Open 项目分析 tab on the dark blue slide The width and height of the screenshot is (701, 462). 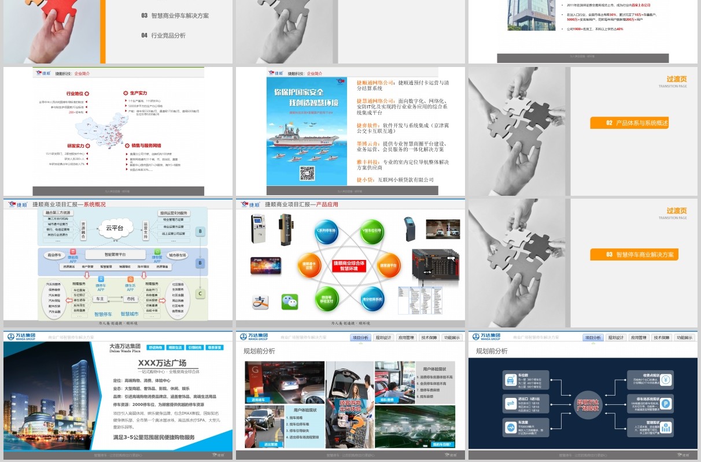(x=593, y=338)
